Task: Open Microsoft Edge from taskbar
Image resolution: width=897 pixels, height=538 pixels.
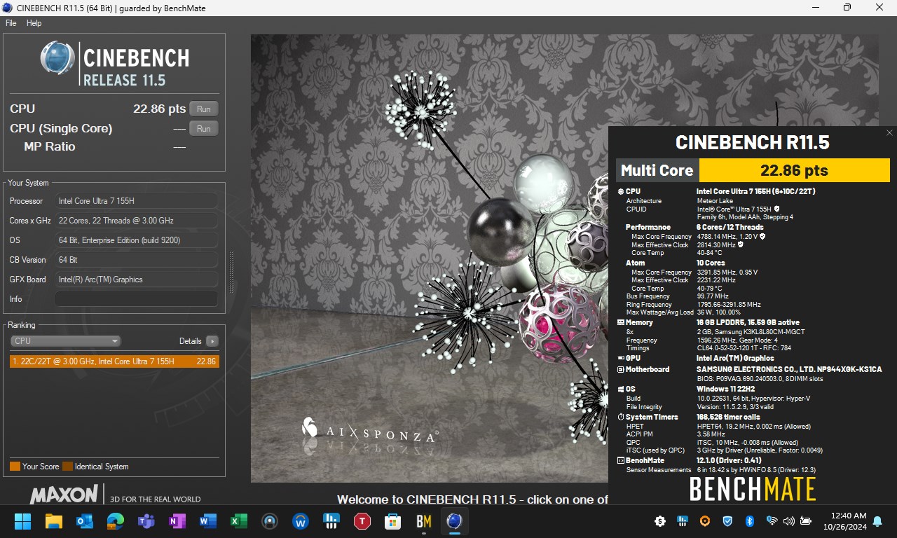Action: [115, 521]
